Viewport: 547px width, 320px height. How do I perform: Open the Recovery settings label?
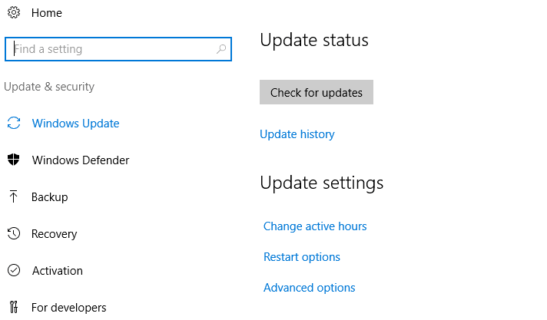[54, 234]
